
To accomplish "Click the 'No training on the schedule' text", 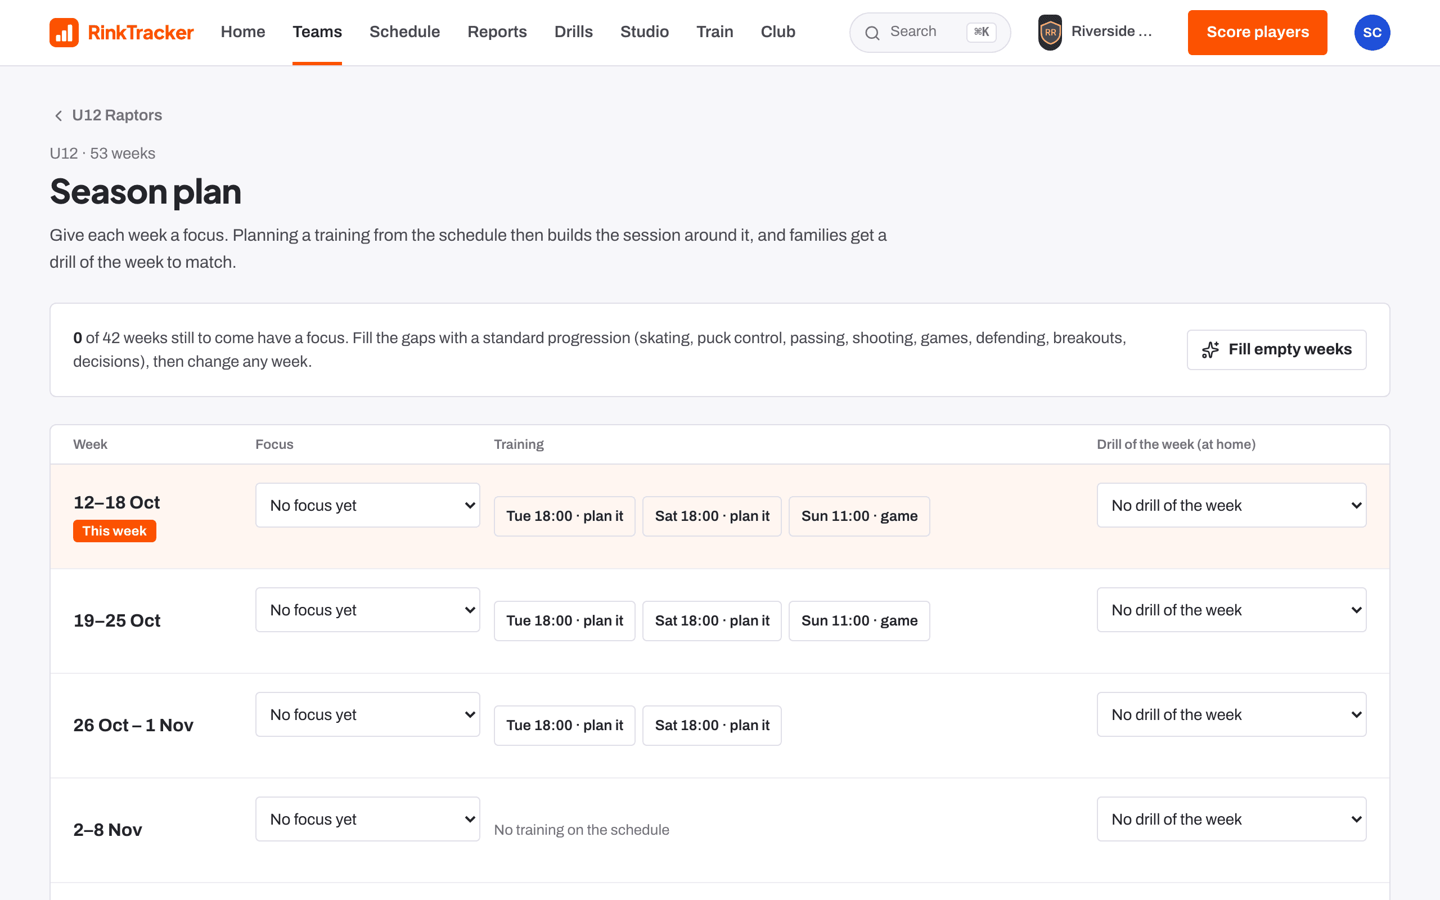I will tap(582, 830).
